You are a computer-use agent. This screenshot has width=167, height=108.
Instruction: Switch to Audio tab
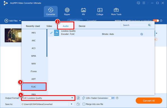point(66,26)
